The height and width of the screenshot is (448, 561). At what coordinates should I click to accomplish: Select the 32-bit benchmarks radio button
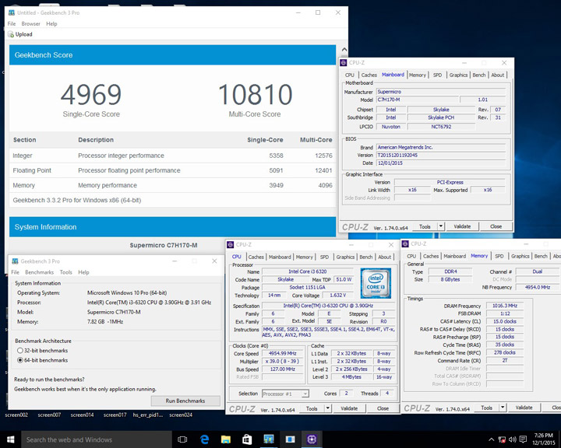(19, 351)
